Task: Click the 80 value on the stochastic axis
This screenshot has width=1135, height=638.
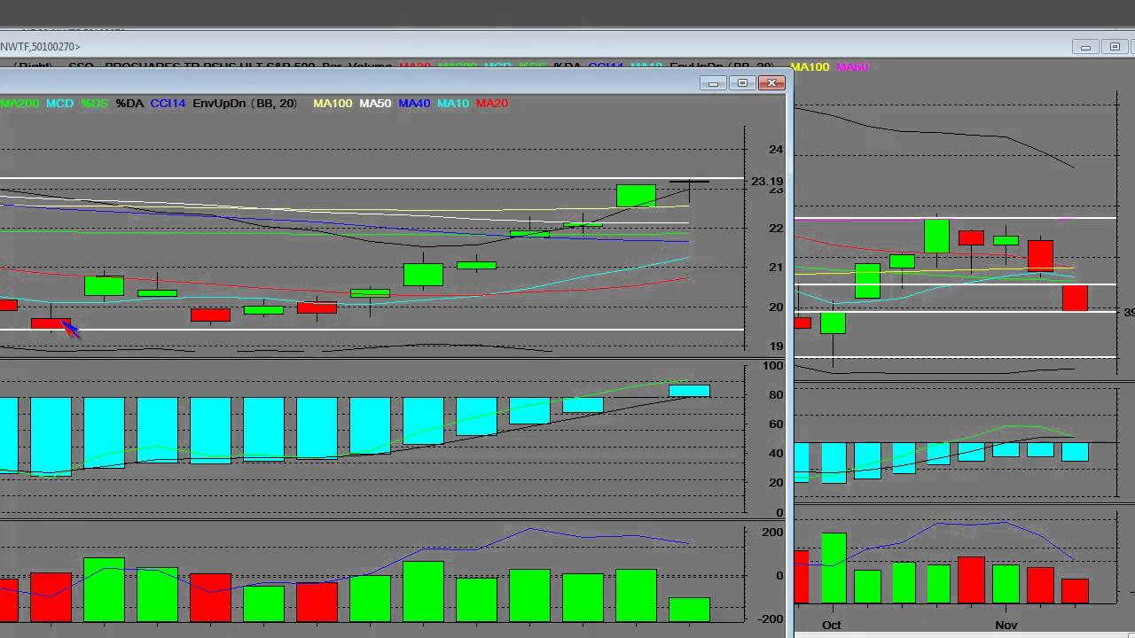Action: point(777,395)
